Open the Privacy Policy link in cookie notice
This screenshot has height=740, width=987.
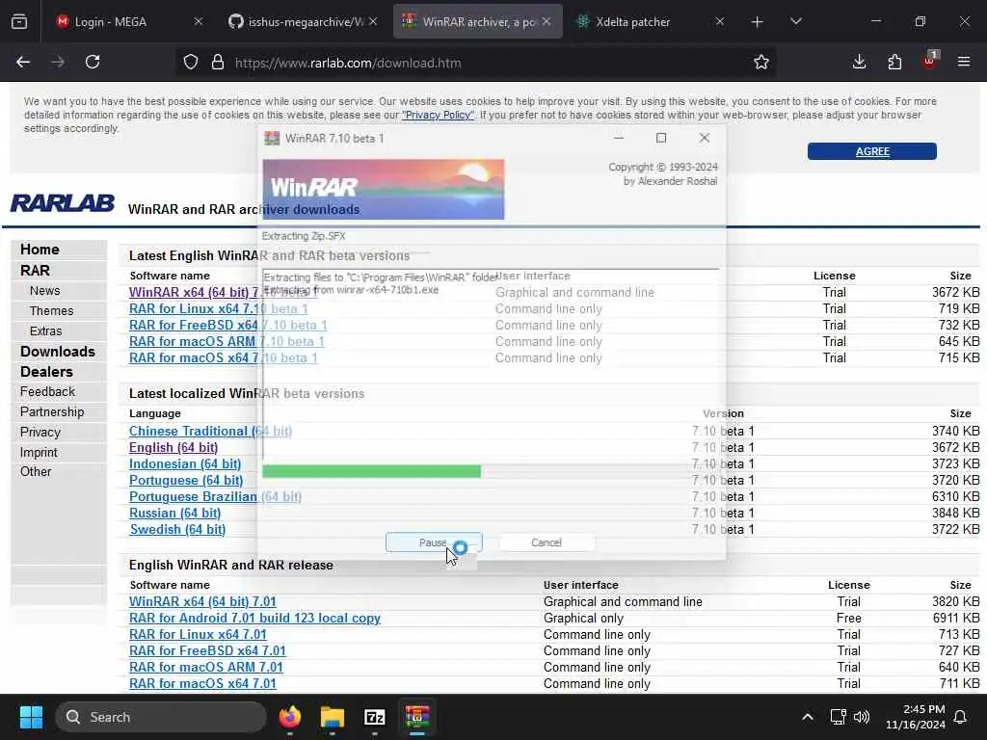point(439,116)
